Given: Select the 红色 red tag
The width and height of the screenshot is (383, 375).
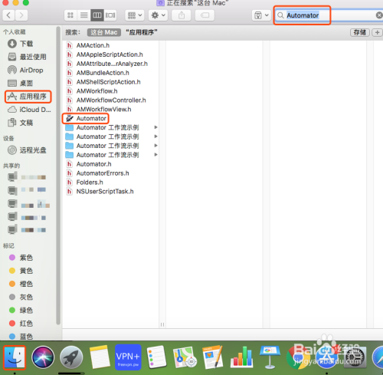Looking at the screenshot, I should [x=21, y=324].
